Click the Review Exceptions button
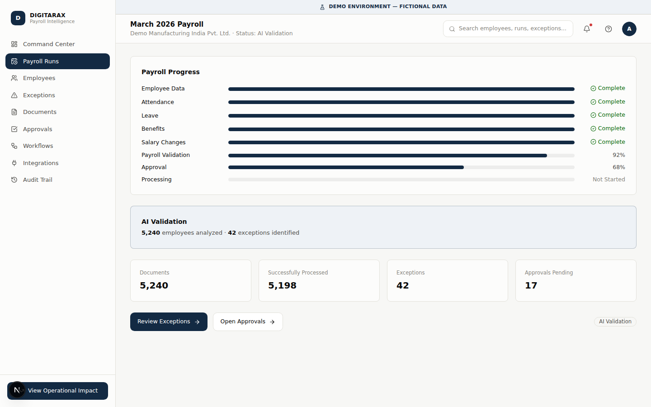The height and width of the screenshot is (407, 651). coord(169,322)
